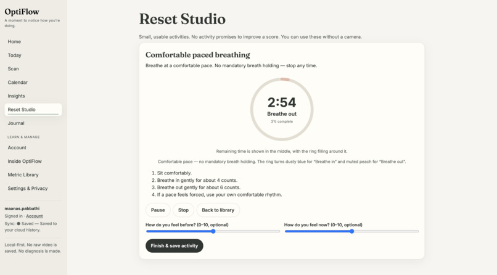Click the Comfortable paced breathing heading
The width and height of the screenshot is (497, 275).
tap(198, 55)
